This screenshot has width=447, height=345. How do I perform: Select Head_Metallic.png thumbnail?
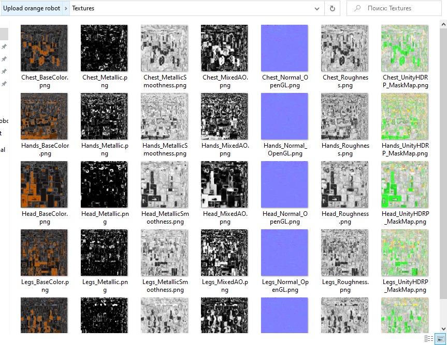(104, 184)
